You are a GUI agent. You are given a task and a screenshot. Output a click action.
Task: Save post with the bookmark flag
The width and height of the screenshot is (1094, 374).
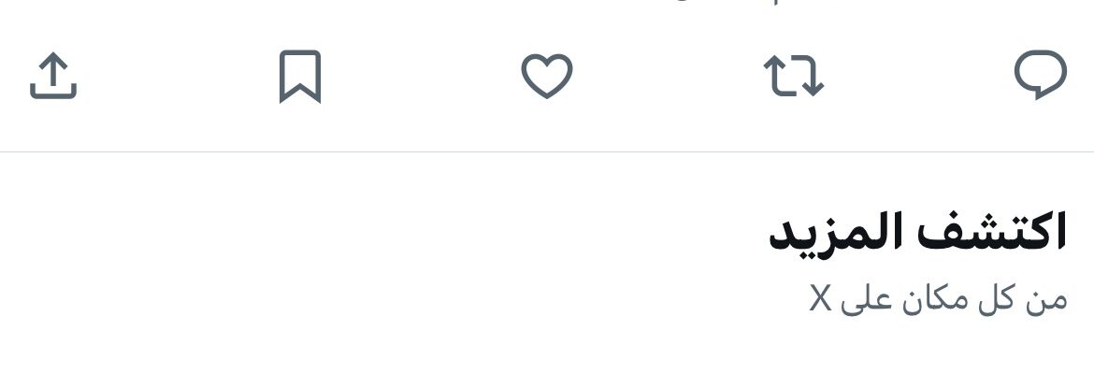point(300,76)
